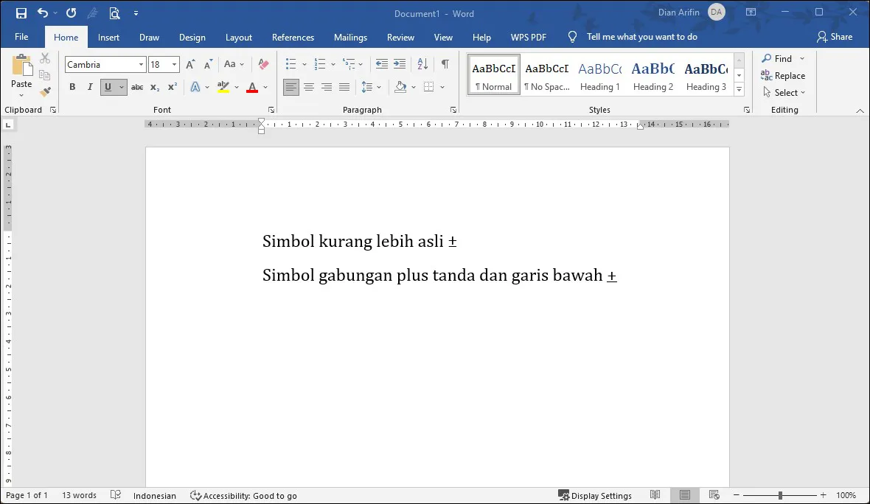Open the Select menu in Editing group

pyautogui.click(x=783, y=92)
